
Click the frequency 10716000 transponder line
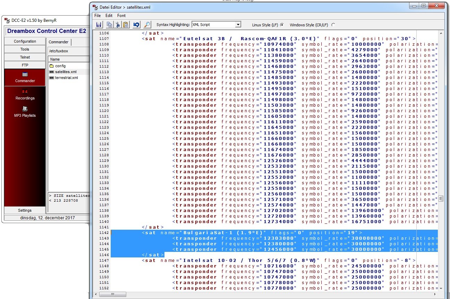click(x=305, y=266)
